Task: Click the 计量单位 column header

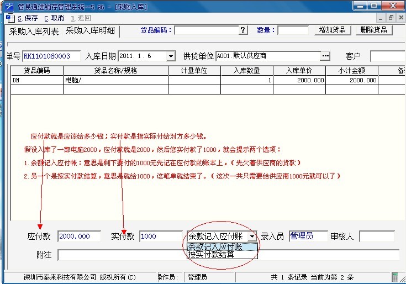Action: click(x=194, y=71)
